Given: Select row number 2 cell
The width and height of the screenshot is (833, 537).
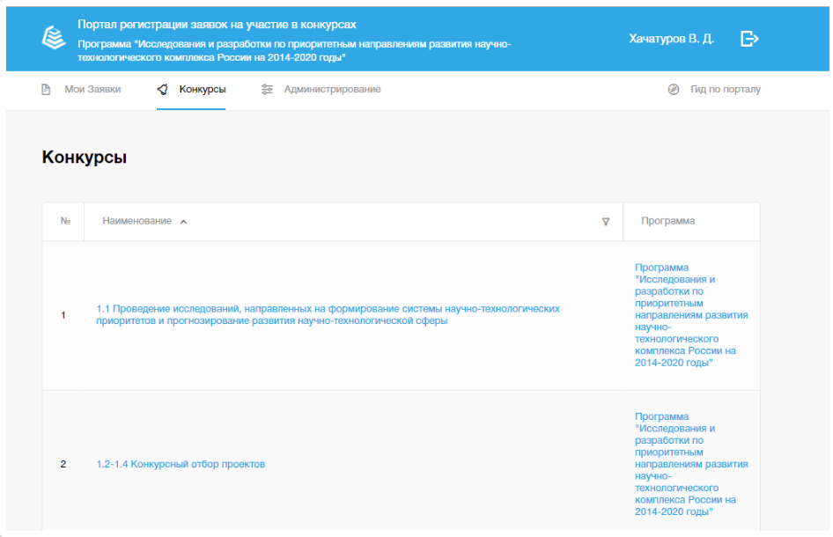Looking at the screenshot, I should click(63, 464).
